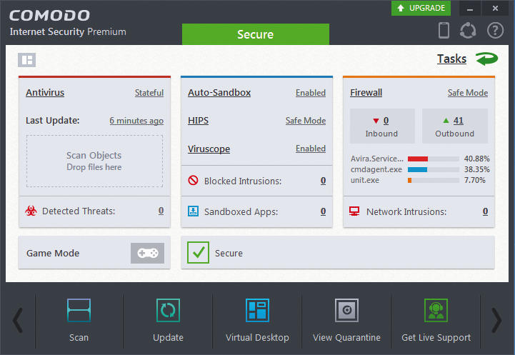Show previous items with left chevron
This screenshot has width=515, height=355.
pos(17,320)
